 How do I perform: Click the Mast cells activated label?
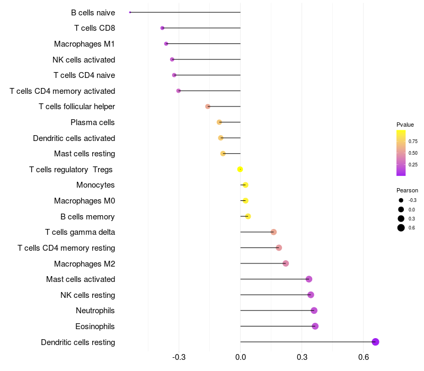pyautogui.click(x=81, y=279)
